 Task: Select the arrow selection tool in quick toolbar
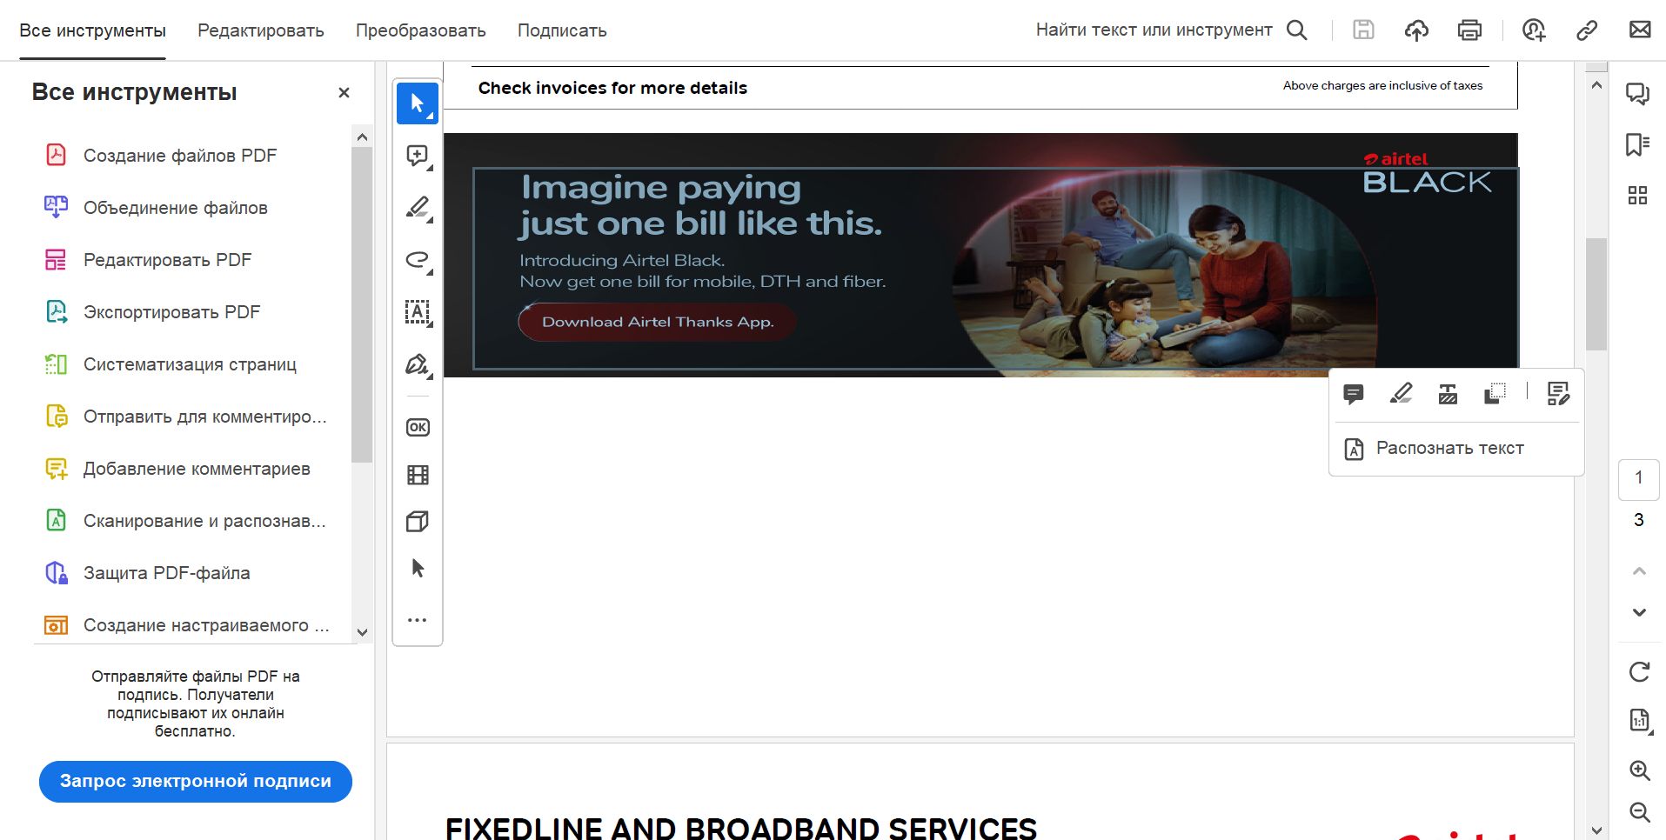pos(418,103)
